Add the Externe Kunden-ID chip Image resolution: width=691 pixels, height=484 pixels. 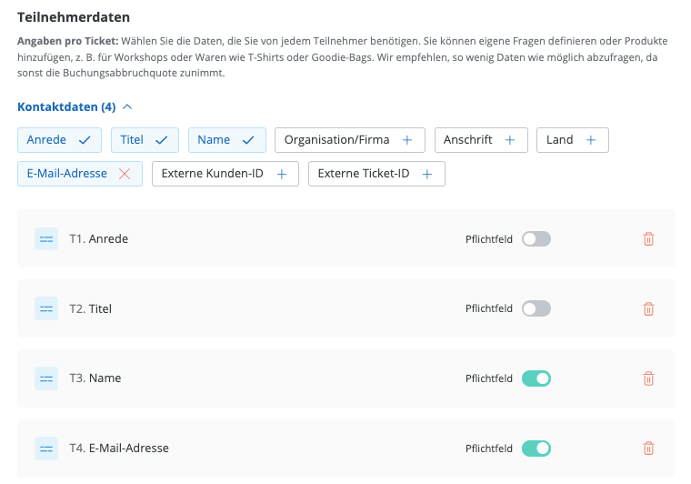225,174
